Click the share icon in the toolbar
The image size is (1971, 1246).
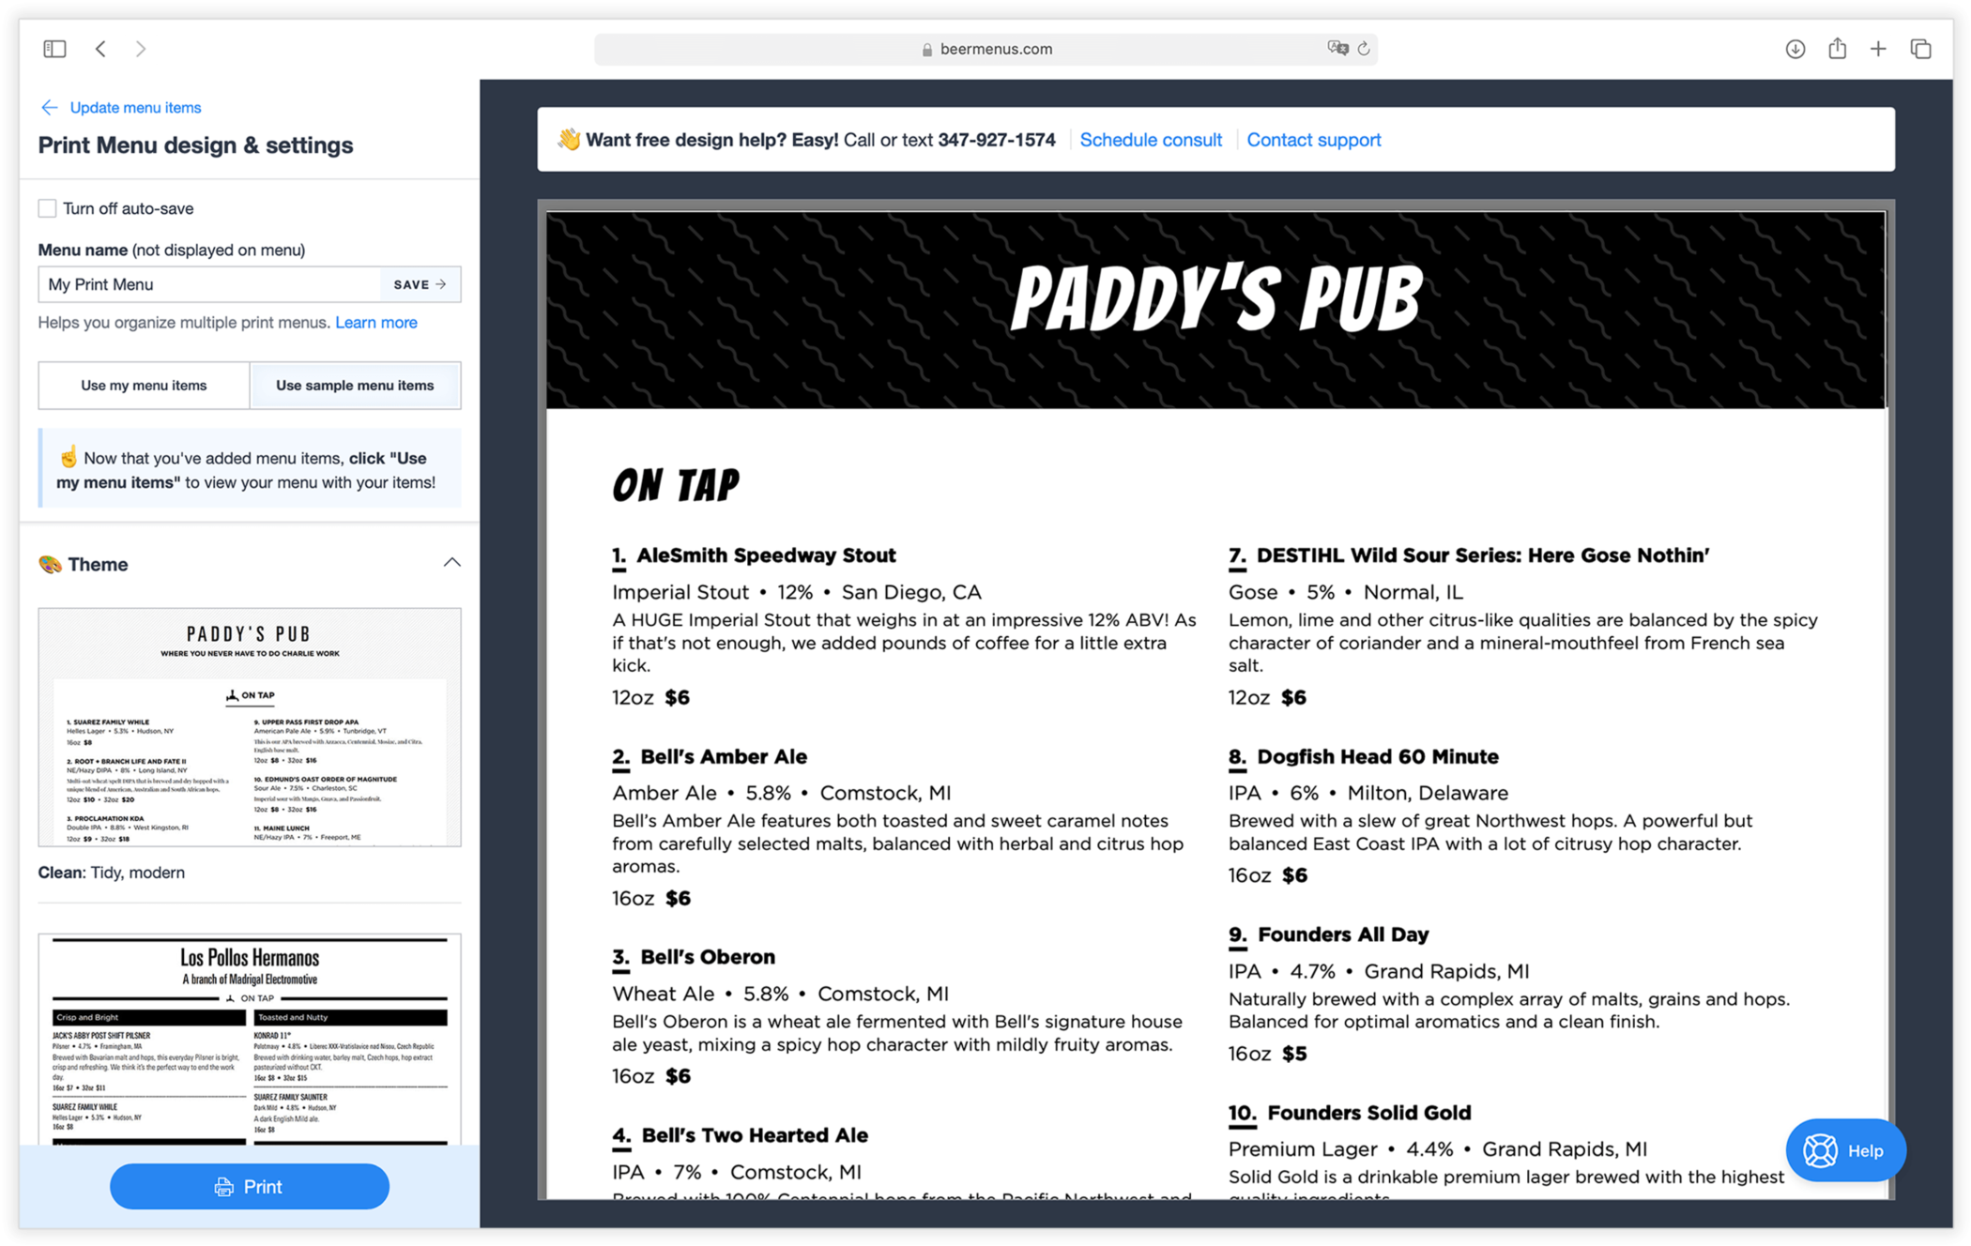point(1837,48)
